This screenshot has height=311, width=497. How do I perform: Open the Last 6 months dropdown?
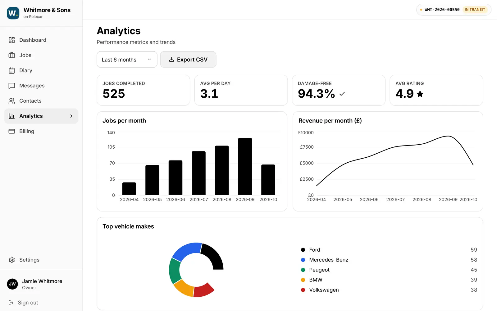click(x=127, y=60)
